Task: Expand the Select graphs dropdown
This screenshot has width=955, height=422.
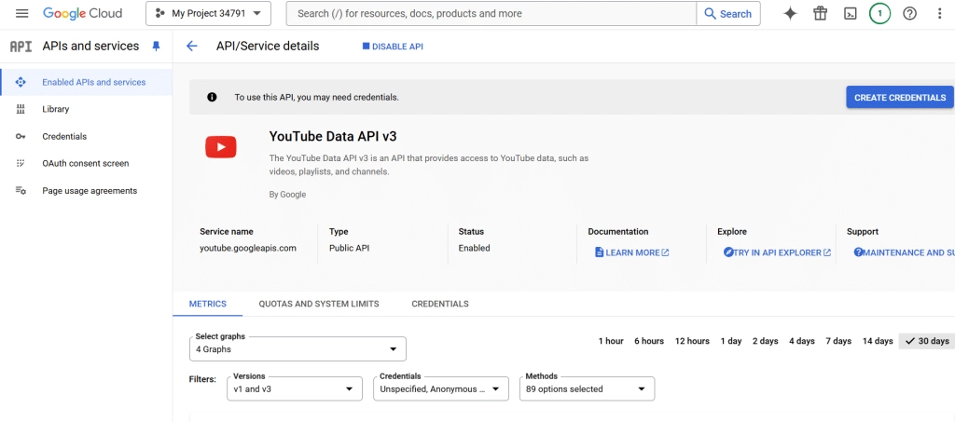Action: 298,349
